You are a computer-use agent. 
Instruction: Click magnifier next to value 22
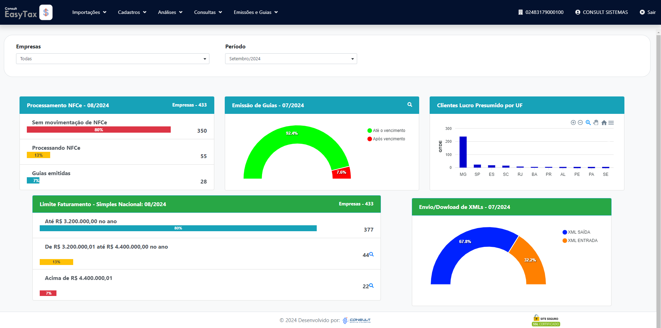(371, 286)
